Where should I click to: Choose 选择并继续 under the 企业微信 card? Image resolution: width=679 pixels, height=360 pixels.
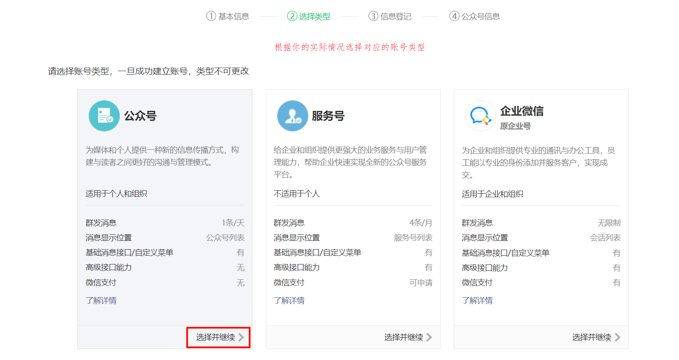[x=592, y=337]
